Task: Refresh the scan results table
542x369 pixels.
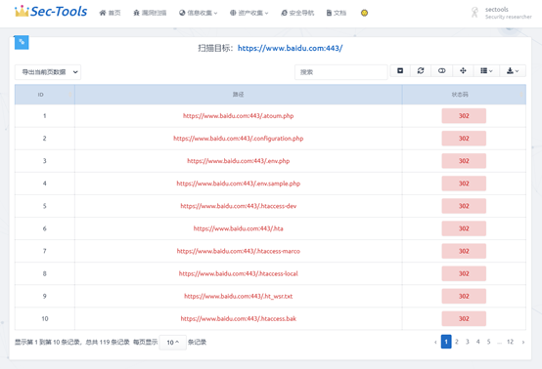Action: click(421, 70)
